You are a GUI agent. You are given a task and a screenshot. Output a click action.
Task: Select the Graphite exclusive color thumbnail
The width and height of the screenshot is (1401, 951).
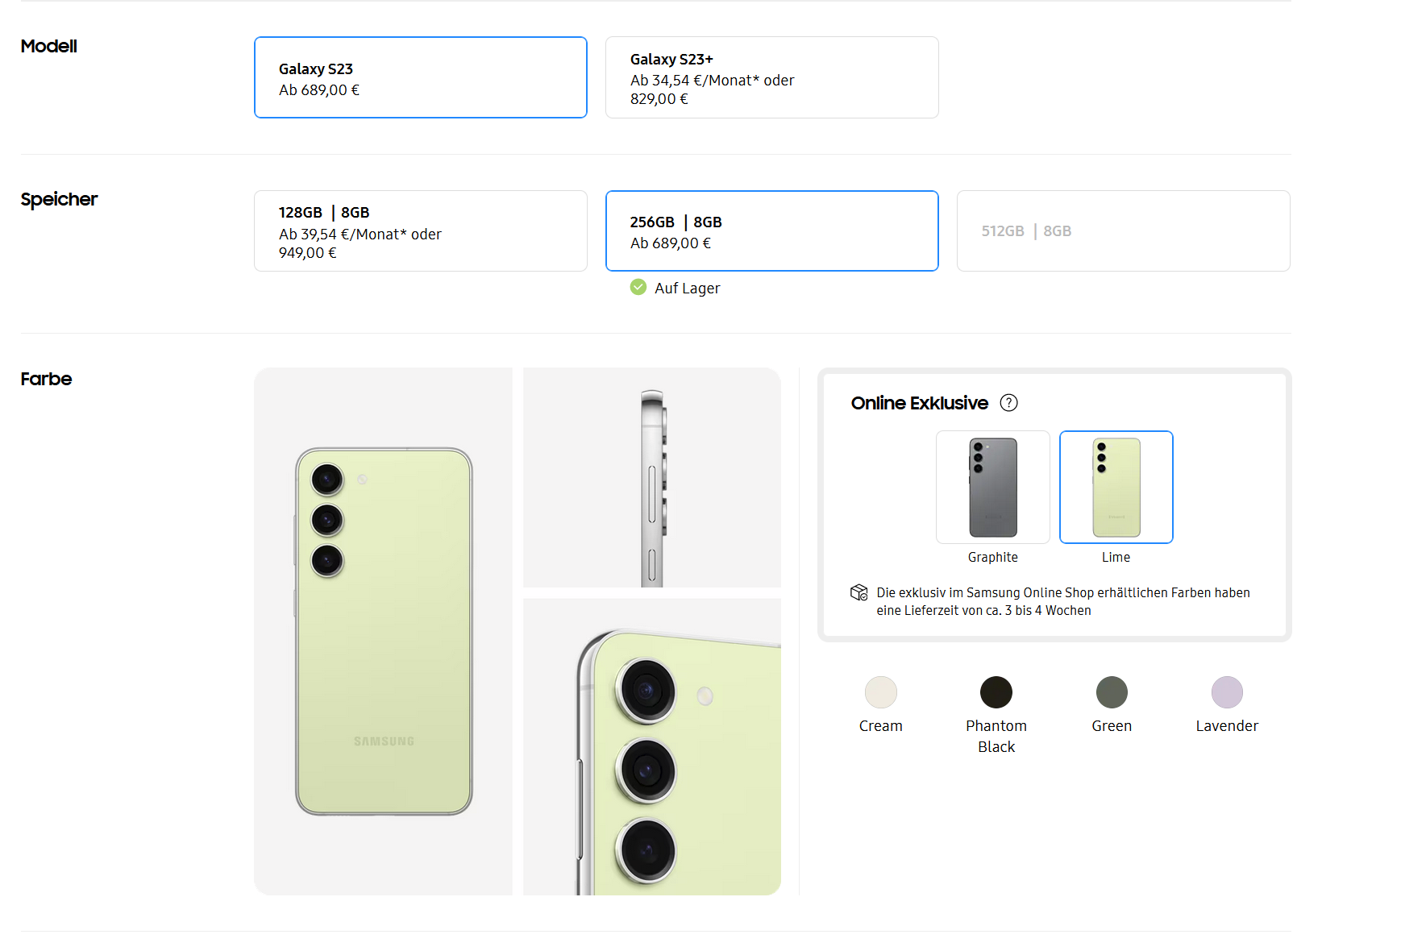pos(993,488)
